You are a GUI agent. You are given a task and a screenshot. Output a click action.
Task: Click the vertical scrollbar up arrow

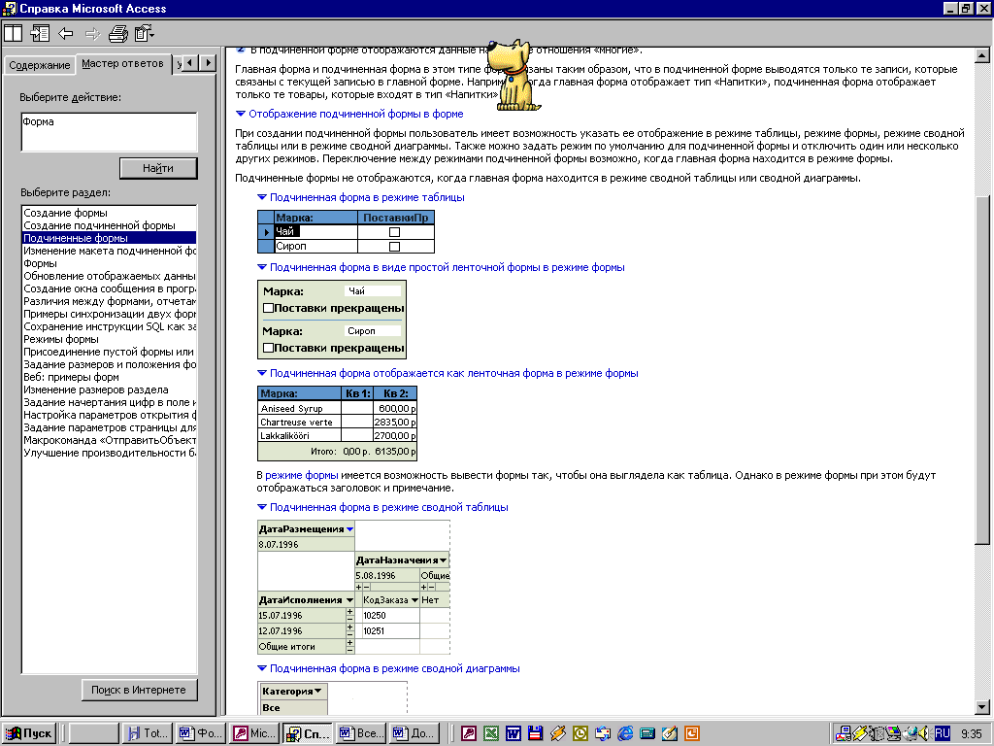(982, 55)
